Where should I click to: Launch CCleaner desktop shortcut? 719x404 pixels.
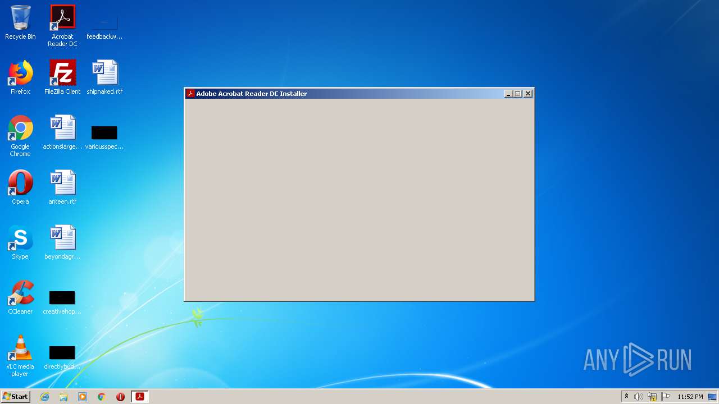(20, 297)
